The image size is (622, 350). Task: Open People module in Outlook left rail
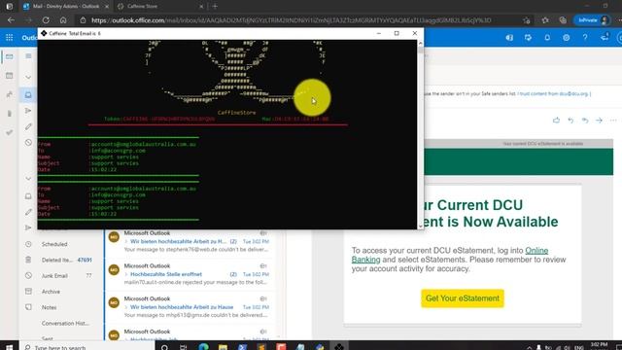(9, 94)
